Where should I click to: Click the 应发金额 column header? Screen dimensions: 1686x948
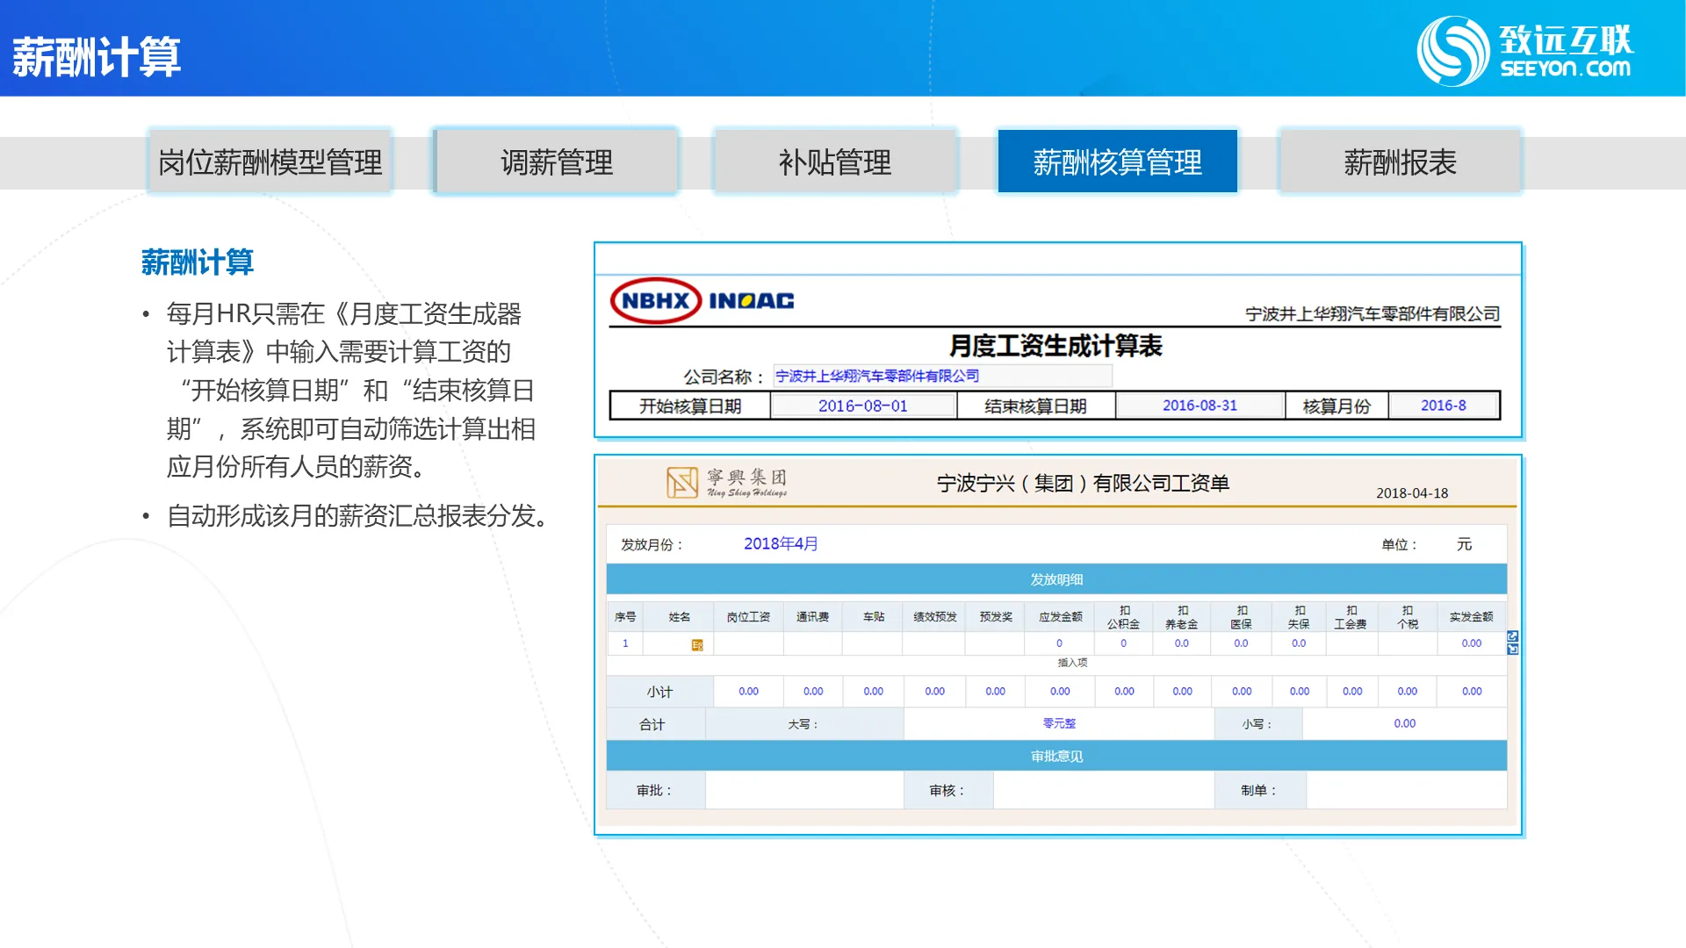click(x=1060, y=617)
